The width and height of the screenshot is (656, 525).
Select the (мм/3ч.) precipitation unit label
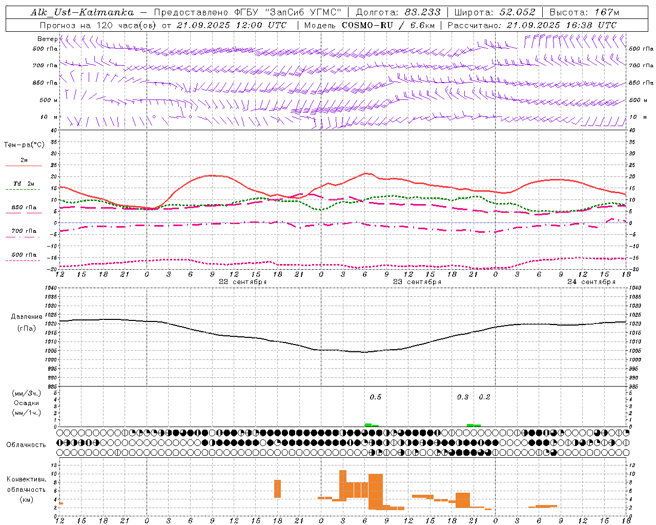(x=27, y=393)
